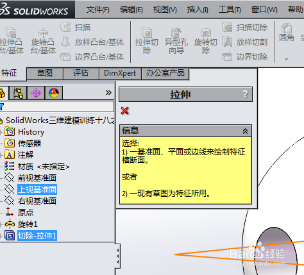Select 上视基准面 plane
The image size is (304, 275).
pos(37,189)
